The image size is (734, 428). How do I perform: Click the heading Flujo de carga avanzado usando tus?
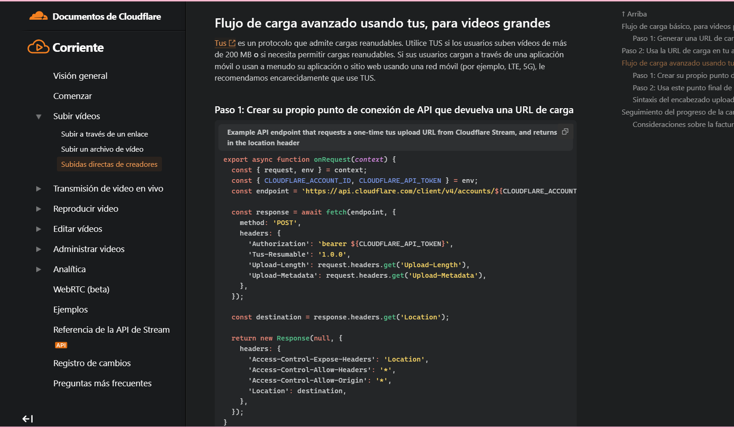383,23
